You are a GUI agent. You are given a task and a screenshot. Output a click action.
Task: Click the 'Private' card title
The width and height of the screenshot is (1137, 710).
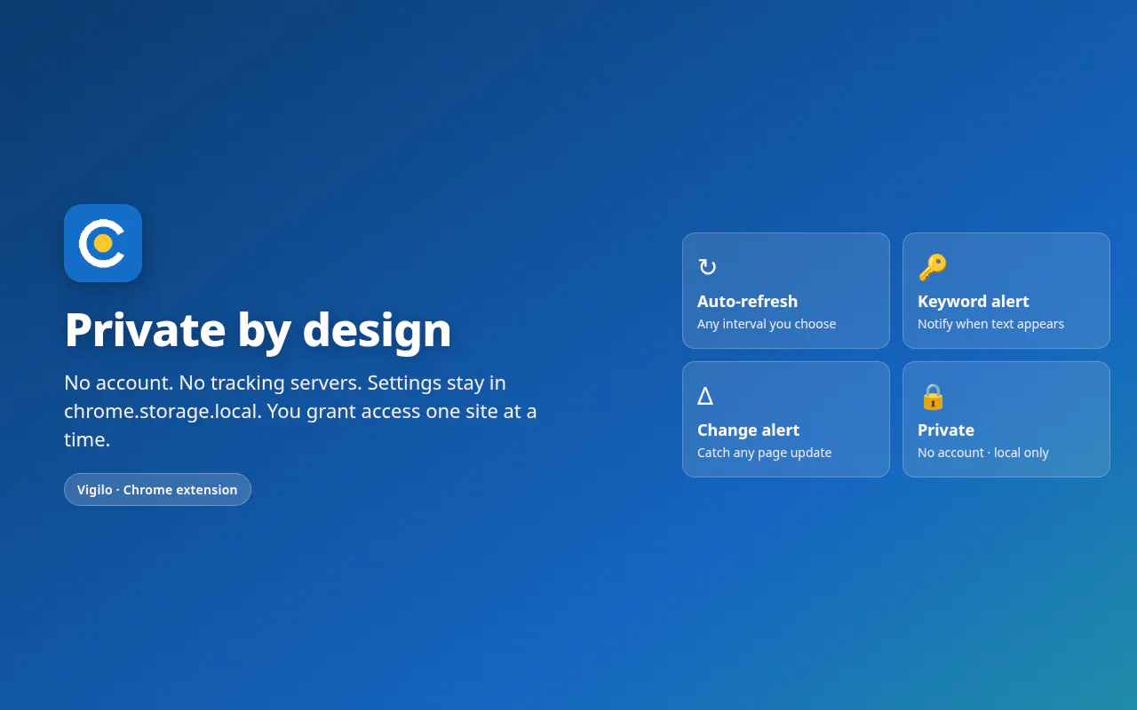click(x=946, y=430)
